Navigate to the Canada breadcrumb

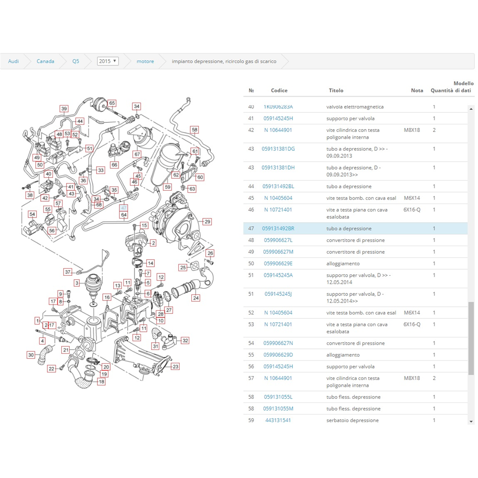click(45, 61)
